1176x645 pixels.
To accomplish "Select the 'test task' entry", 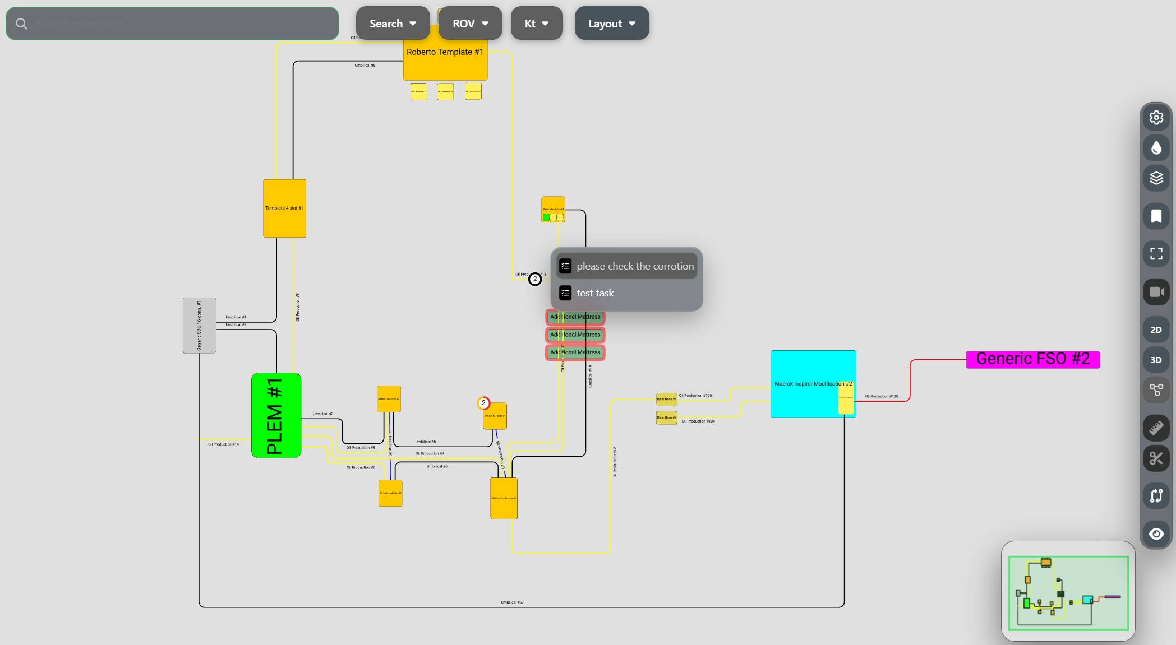I will [x=626, y=293].
